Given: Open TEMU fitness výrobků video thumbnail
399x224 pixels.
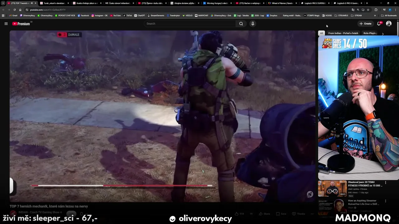Looking at the screenshot, I should [332, 189].
